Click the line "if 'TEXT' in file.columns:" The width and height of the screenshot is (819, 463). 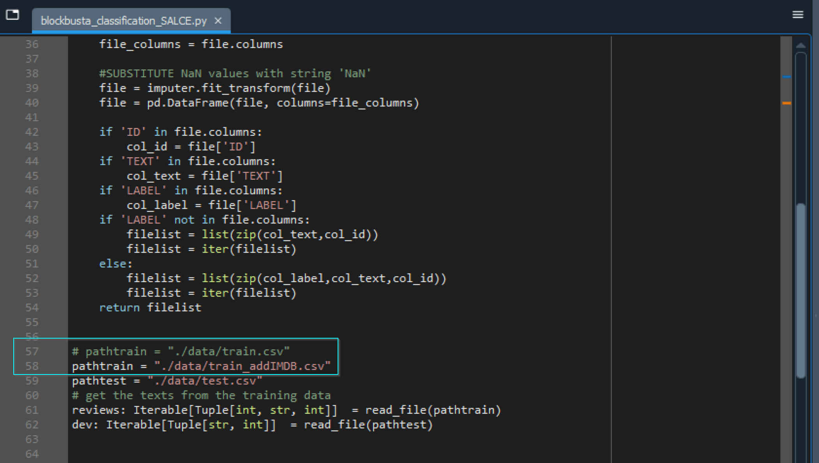(x=188, y=161)
